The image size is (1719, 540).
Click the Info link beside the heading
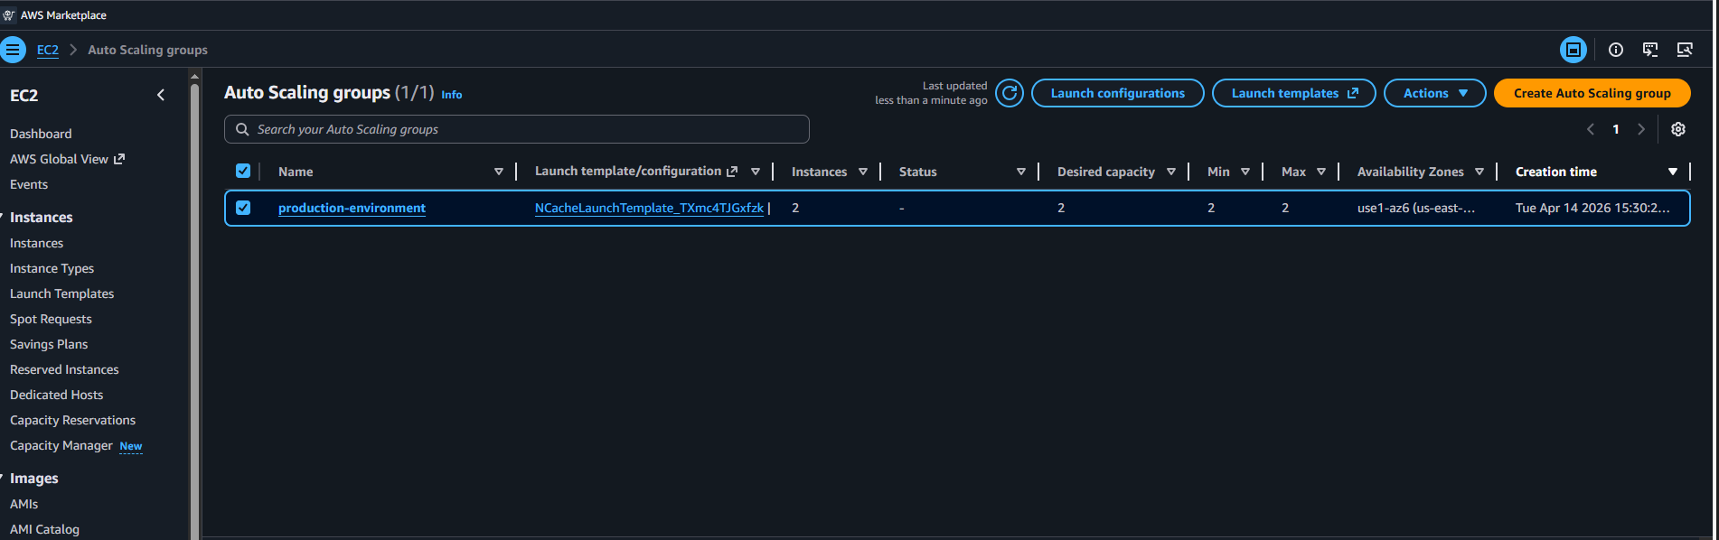tap(452, 95)
